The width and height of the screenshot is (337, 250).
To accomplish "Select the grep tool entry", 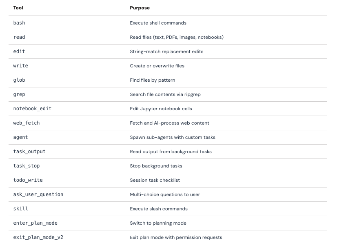I will (19, 94).
